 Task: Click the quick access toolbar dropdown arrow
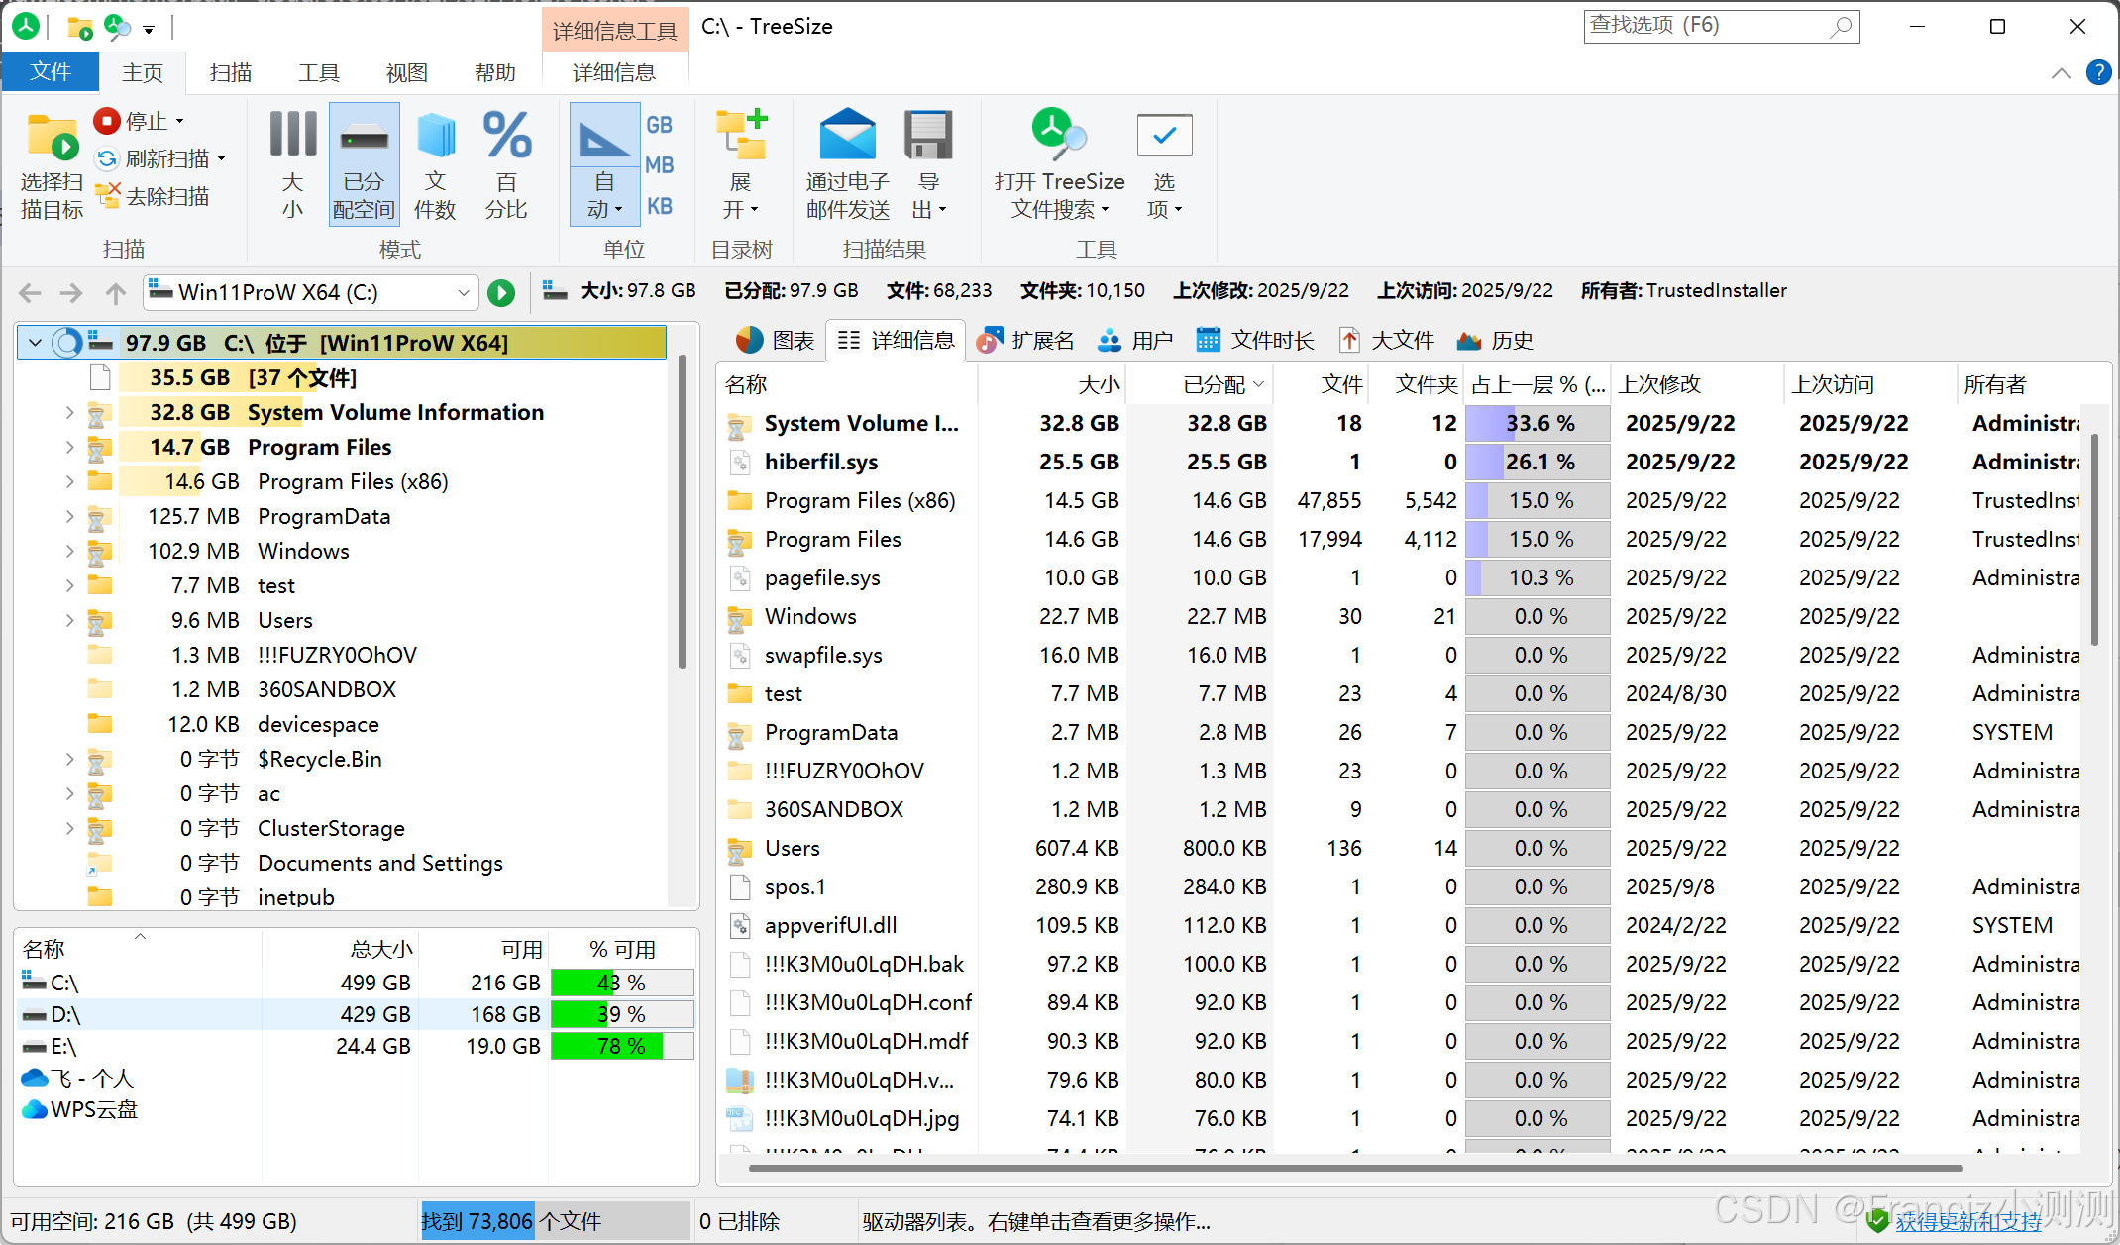[x=149, y=29]
